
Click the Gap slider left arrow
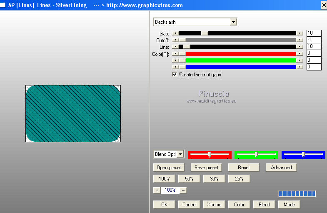[x=175, y=33]
